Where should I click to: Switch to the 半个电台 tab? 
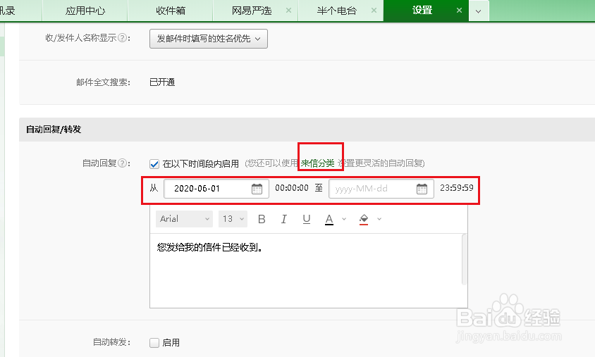336,11
